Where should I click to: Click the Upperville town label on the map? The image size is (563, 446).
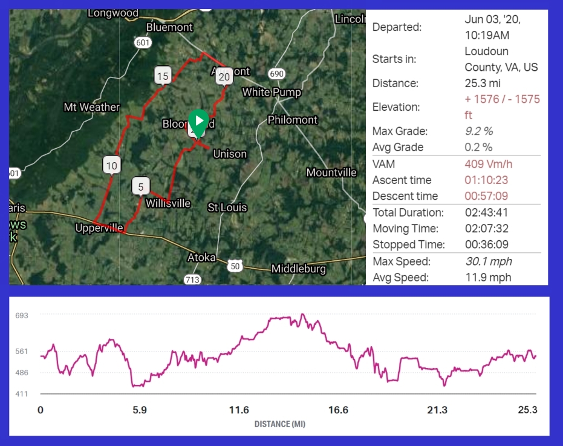click(x=99, y=228)
